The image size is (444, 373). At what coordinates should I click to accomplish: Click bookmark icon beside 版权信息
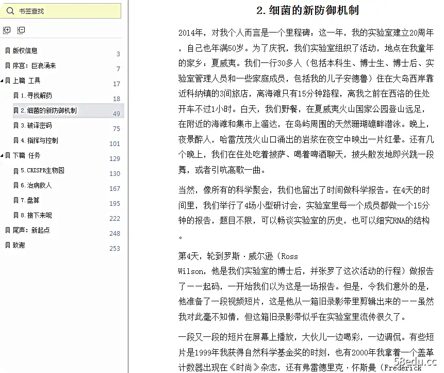tap(8, 51)
